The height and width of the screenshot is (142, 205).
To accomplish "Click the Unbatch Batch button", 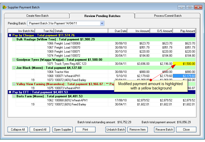I will pos(116,130).
